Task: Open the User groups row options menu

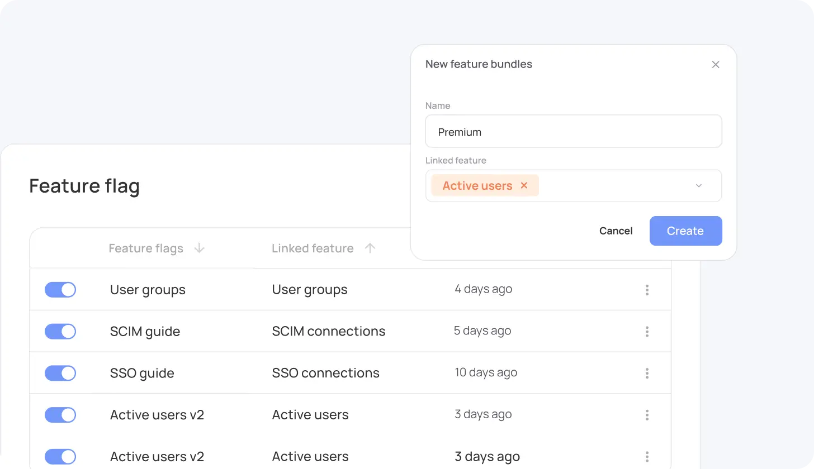Action: (647, 290)
